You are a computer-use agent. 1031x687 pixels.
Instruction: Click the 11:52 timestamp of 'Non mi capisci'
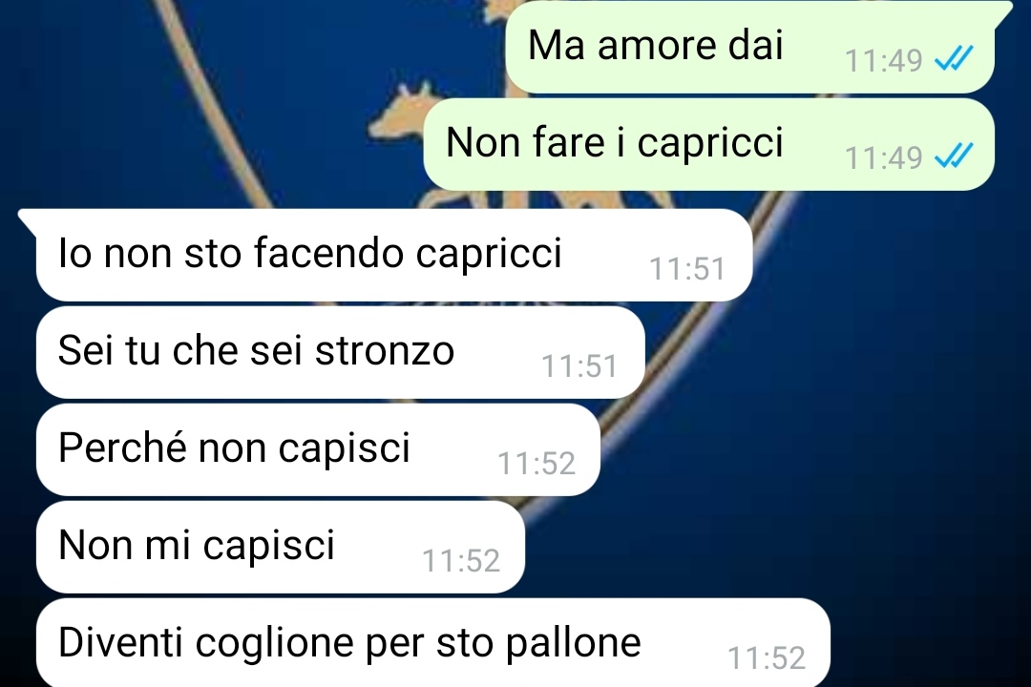[461, 561]
